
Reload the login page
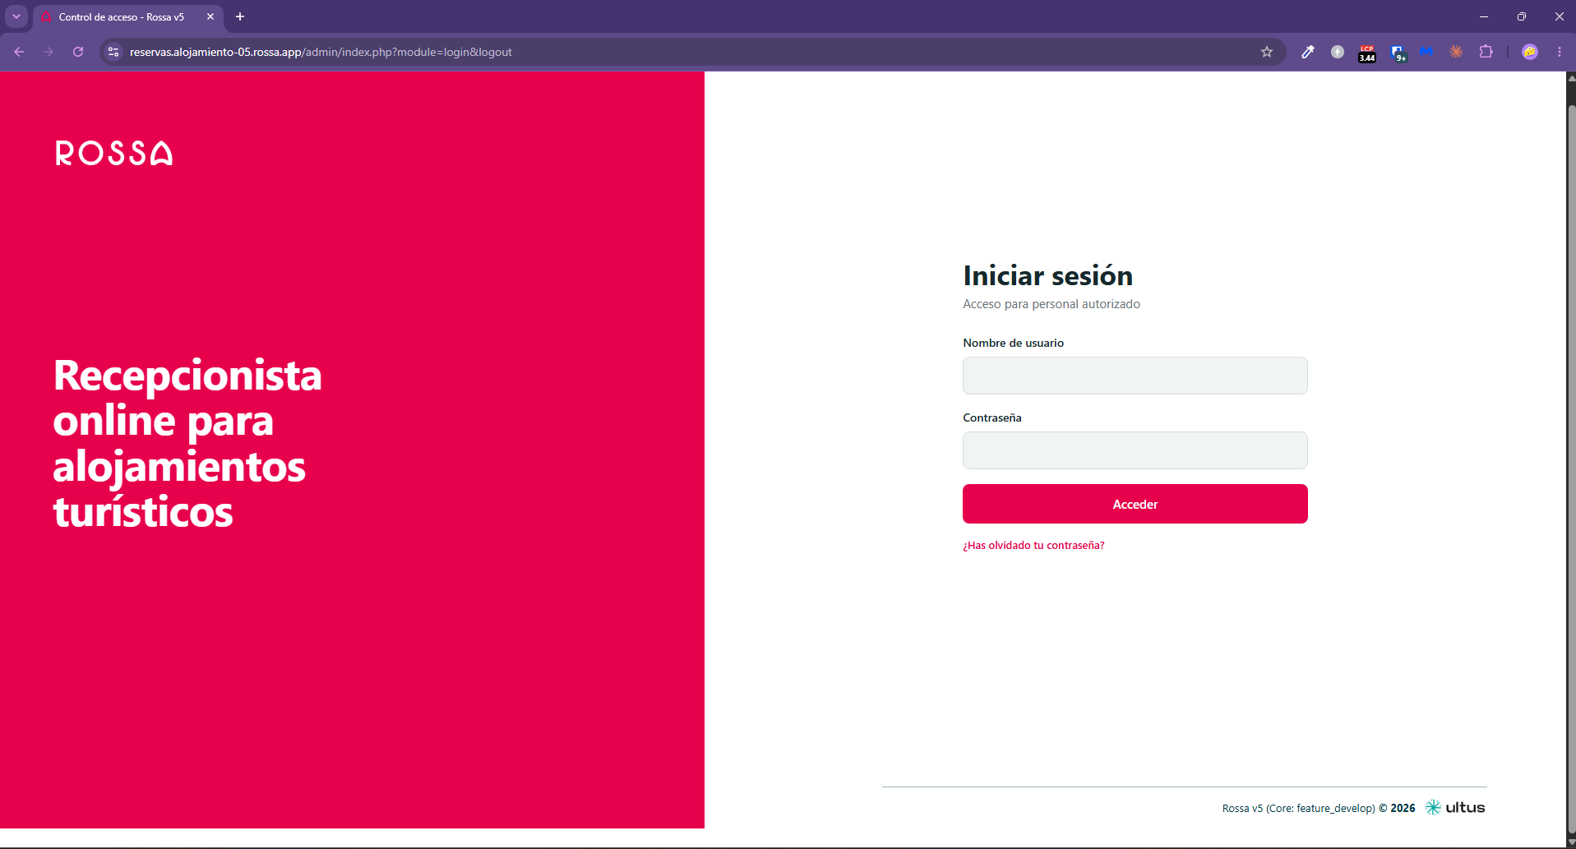click(x=78, y=52)
